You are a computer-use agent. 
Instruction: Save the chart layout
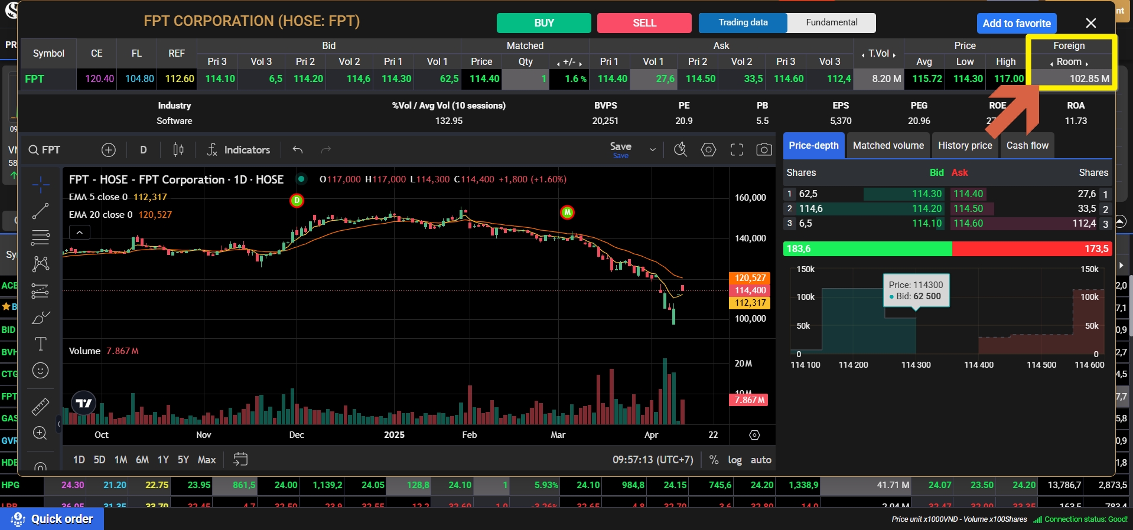[x=621, y=150]
